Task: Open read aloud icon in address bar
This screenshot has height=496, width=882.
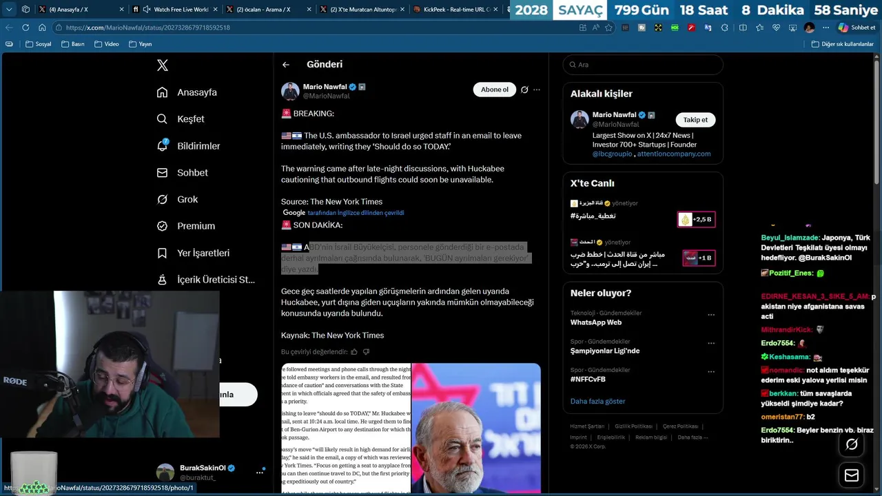Action: point(596,28)
